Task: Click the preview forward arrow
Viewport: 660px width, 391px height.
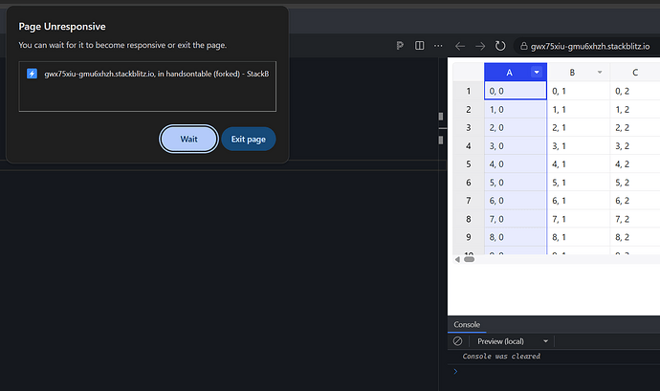Action: (x=480, y=46)
